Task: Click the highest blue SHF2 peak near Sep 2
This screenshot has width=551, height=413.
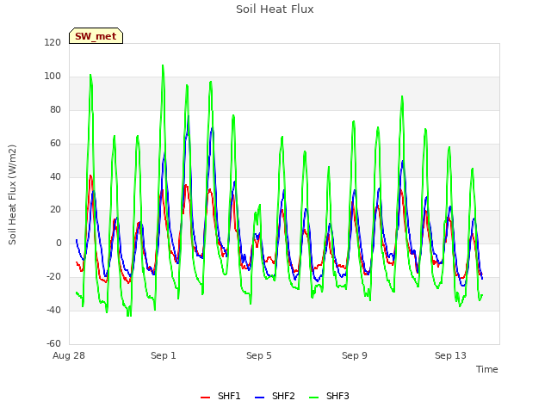Action: pos(189,116)
